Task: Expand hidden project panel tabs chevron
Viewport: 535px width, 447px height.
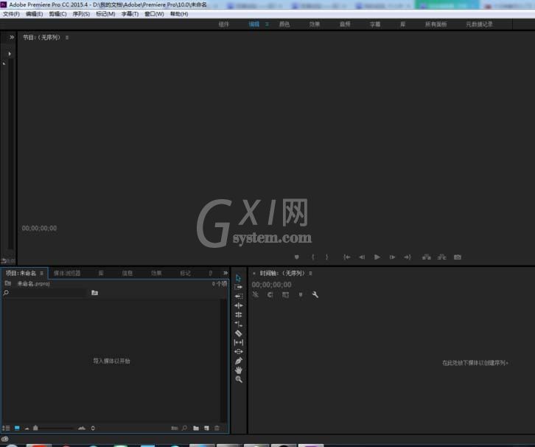Action: [225, 273]
